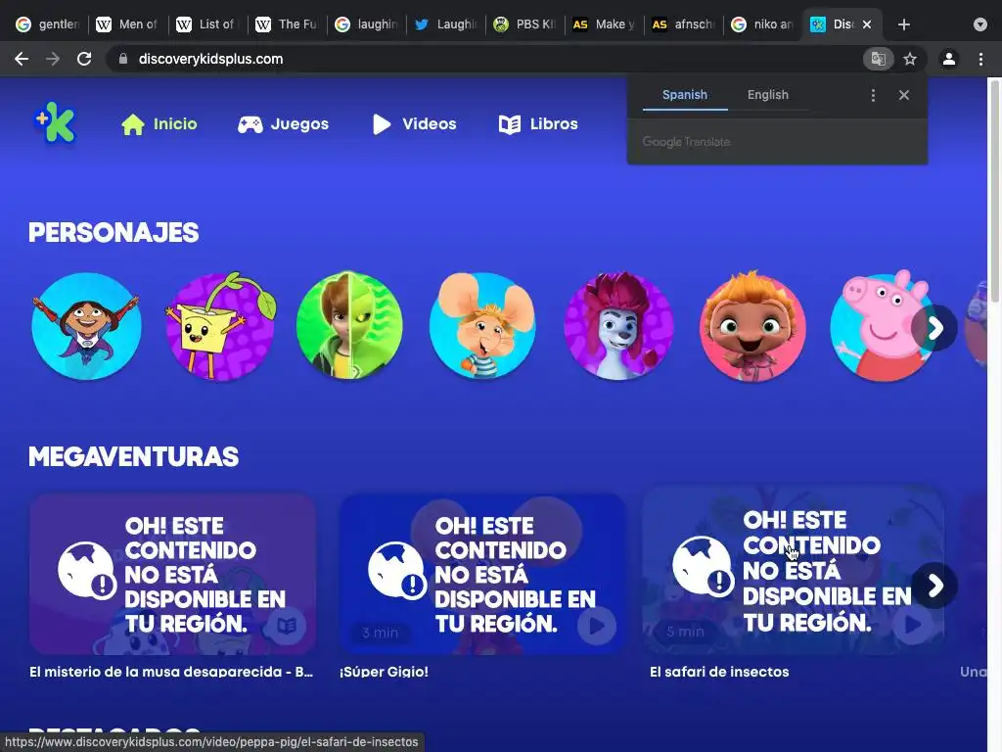Switch to the Men of Wikipedia tab

[x=126, y=24]
